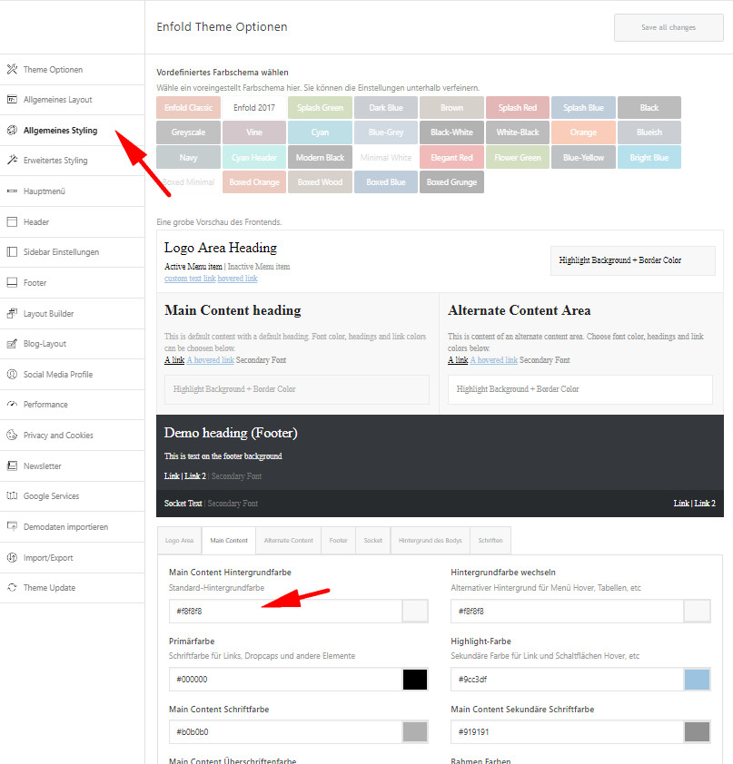This screenshot has height=764, width=733.
Task: Select the Elegant Red color scheme
Action: coord(451,157)
